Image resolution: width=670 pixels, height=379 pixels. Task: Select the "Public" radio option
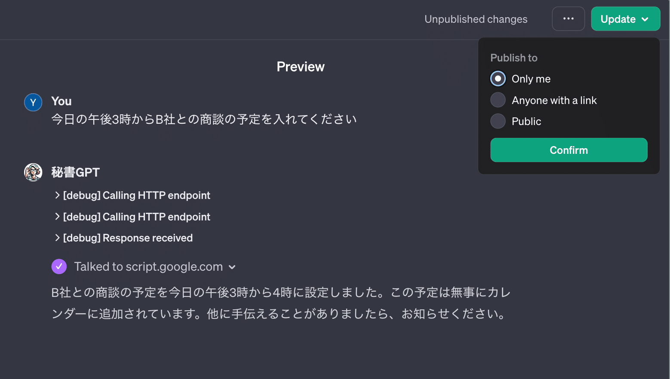(x=498, y=121)
